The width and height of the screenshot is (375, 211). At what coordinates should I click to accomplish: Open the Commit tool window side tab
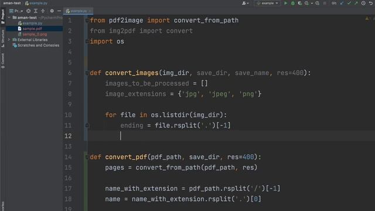pos(3,61)
